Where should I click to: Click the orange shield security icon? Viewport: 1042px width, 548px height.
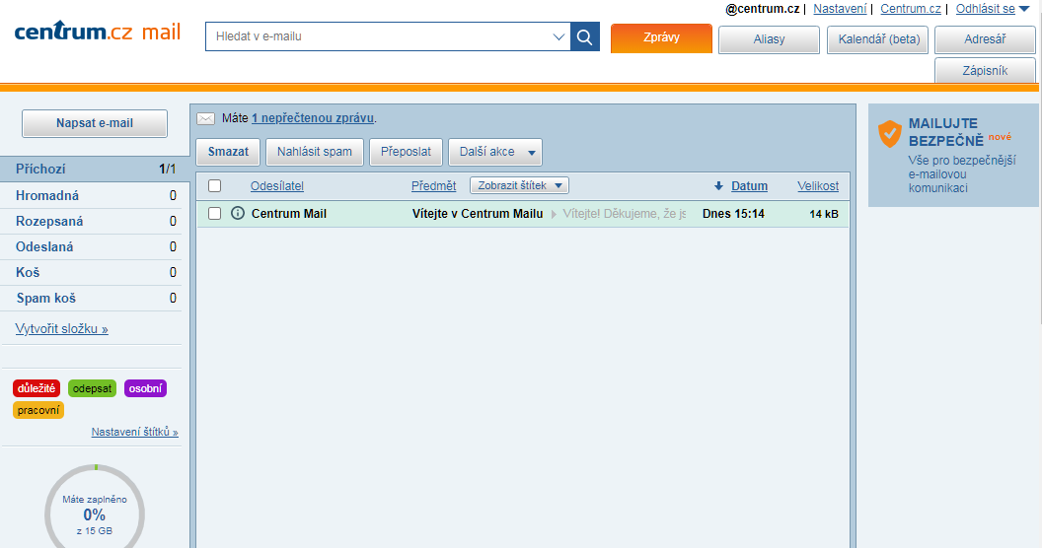point(890,133)
